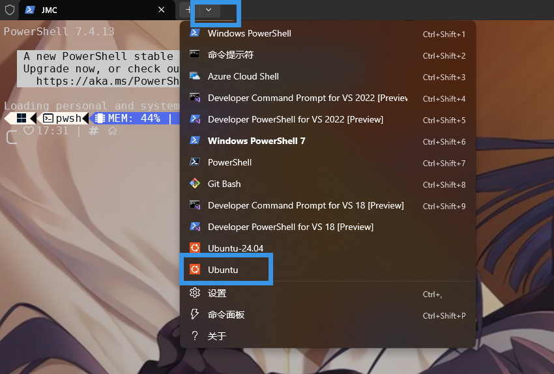
Task: Click Ctrl+Shift+8 shortcut label
Action: [444, 184]
